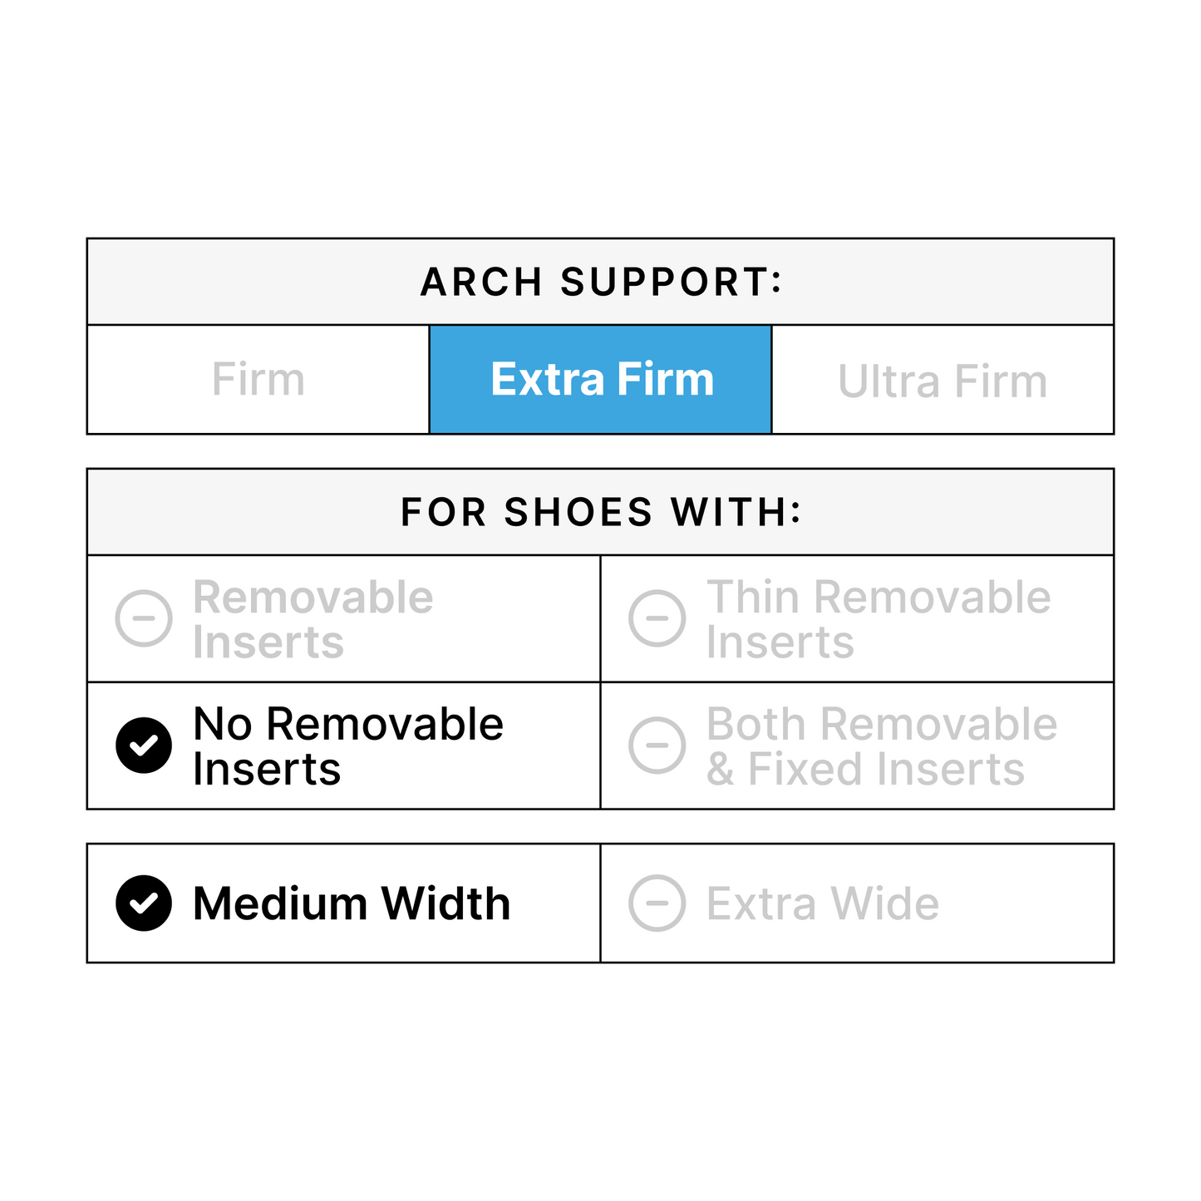Select the Firm arch support option
The width and height of the screenshot is (1201, 1201).
coord(258,380)
